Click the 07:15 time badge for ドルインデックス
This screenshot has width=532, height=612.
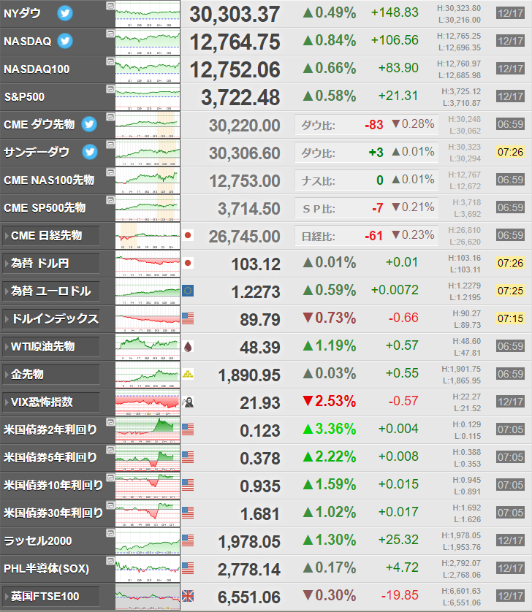(x=510, y=318)
